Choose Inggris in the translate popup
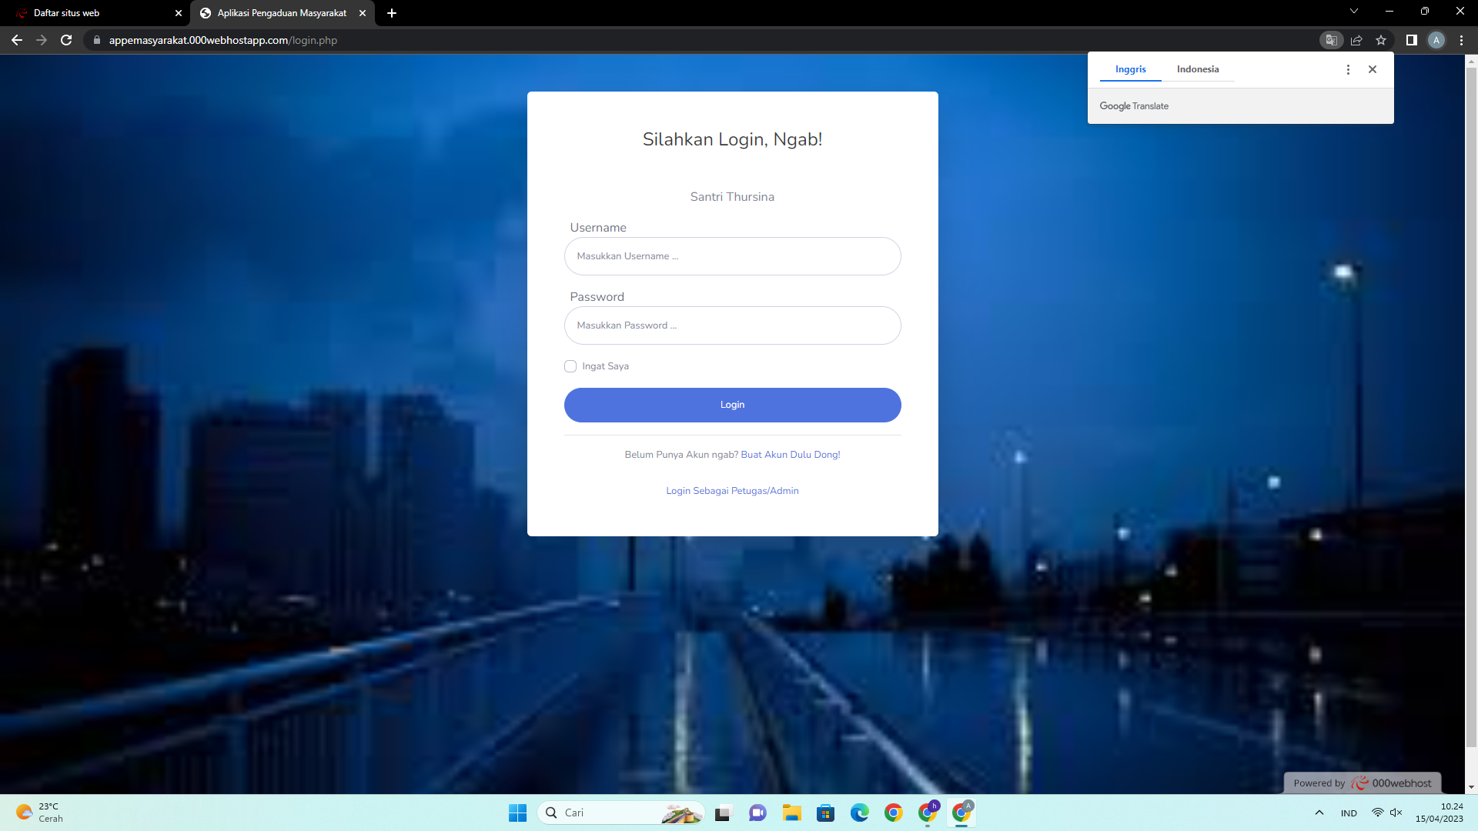This screenshot has height=831, width=1478. tap(1130, 69)
